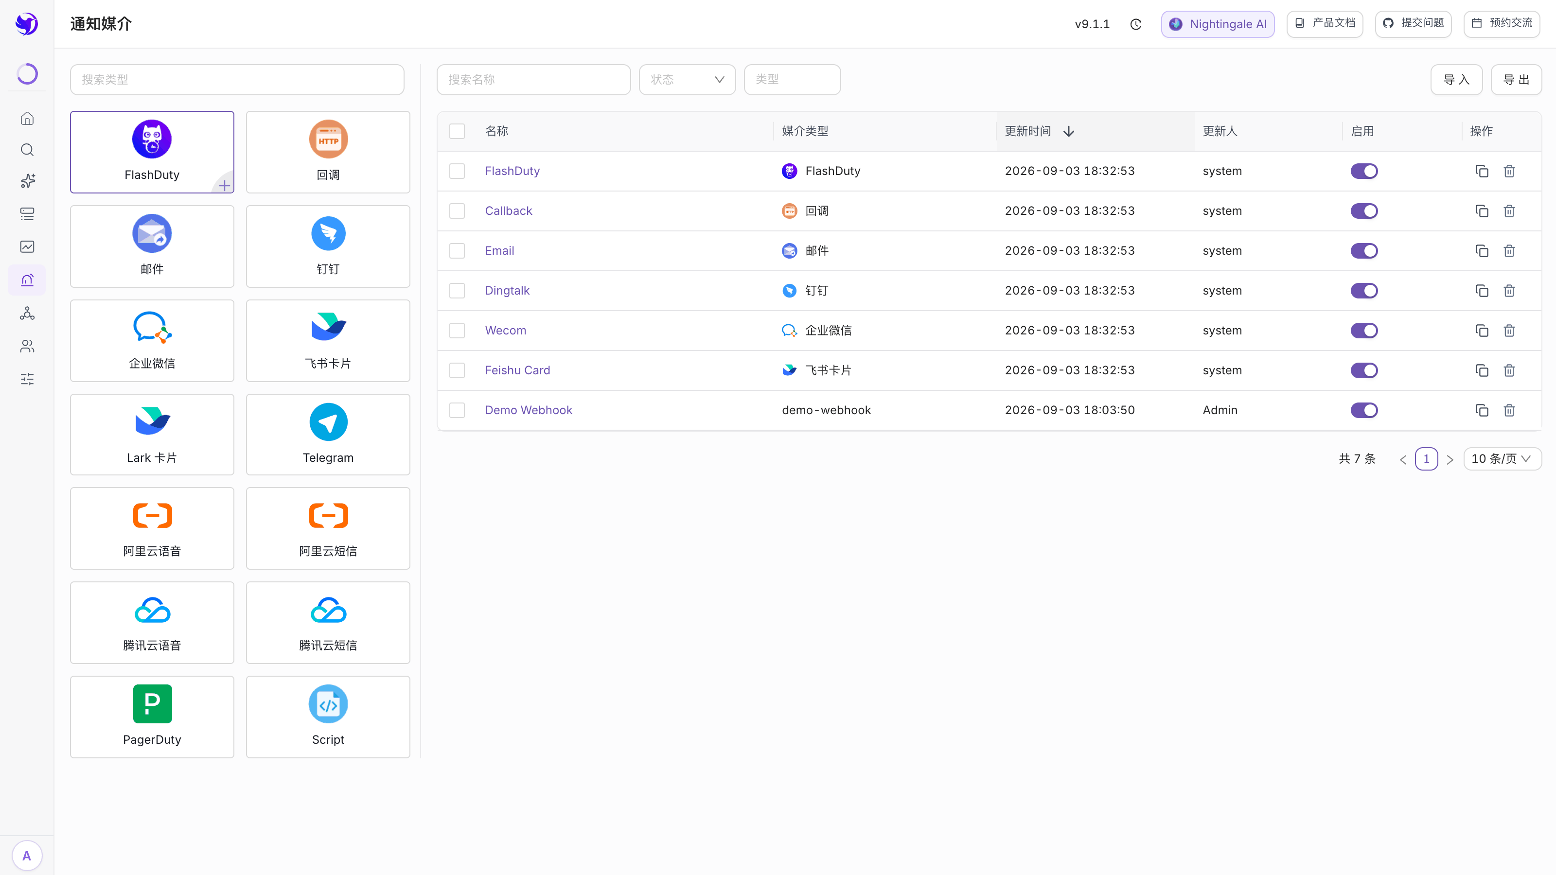Delete the Callback row entry

[x=1509, y=211]
